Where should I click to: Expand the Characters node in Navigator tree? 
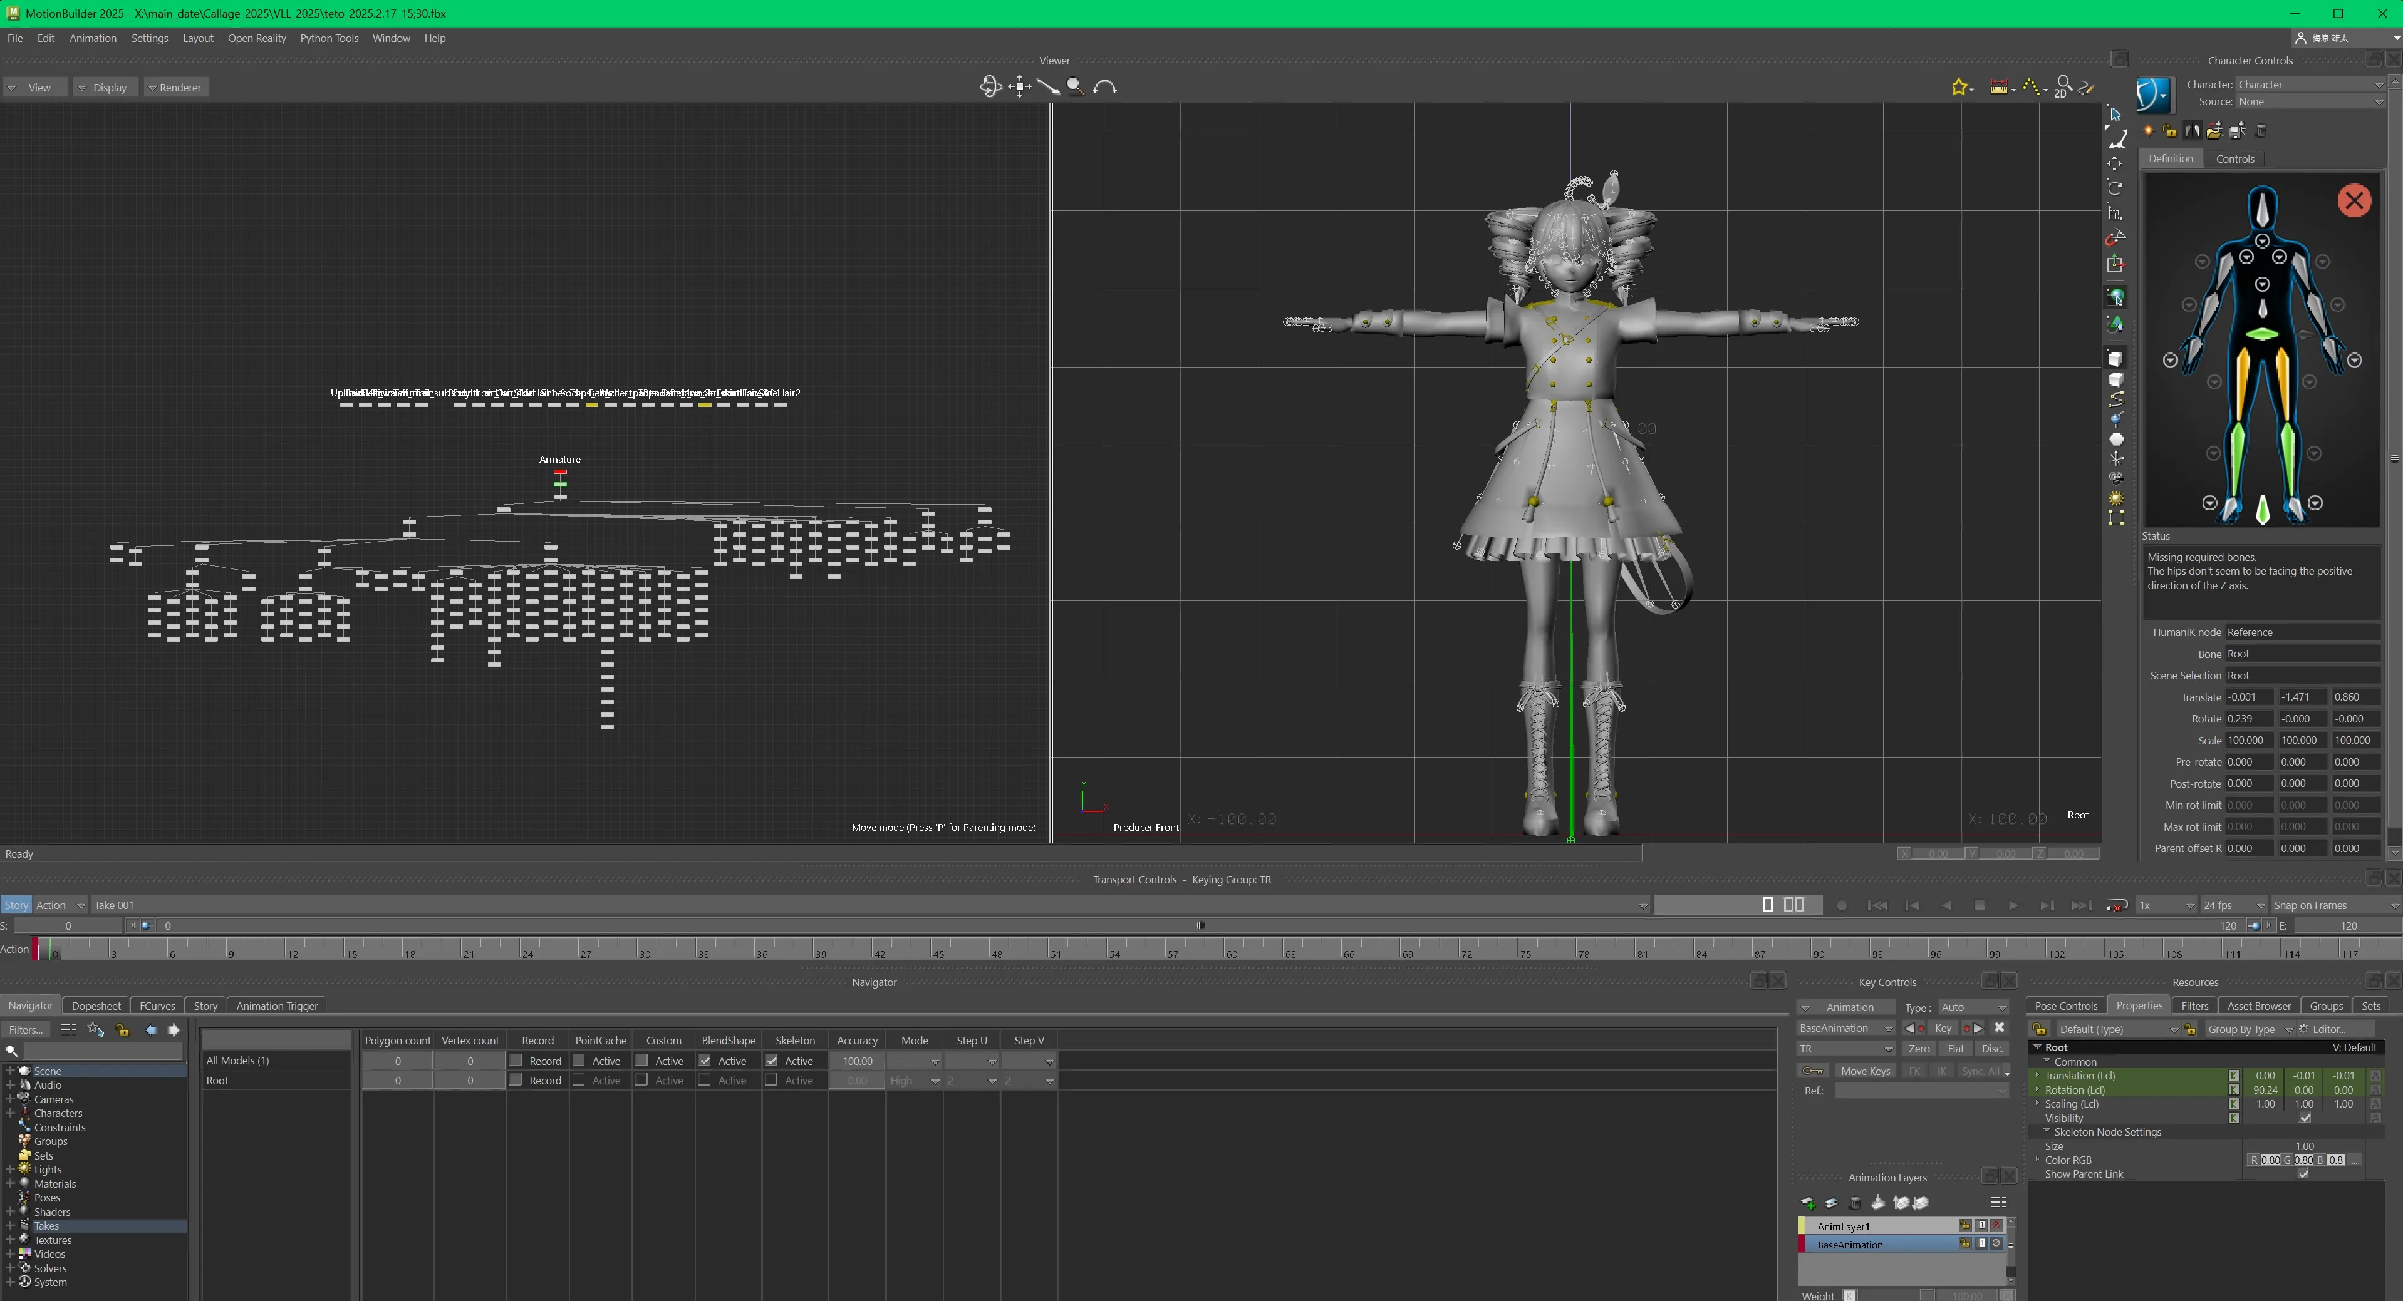pos(9,1114)
